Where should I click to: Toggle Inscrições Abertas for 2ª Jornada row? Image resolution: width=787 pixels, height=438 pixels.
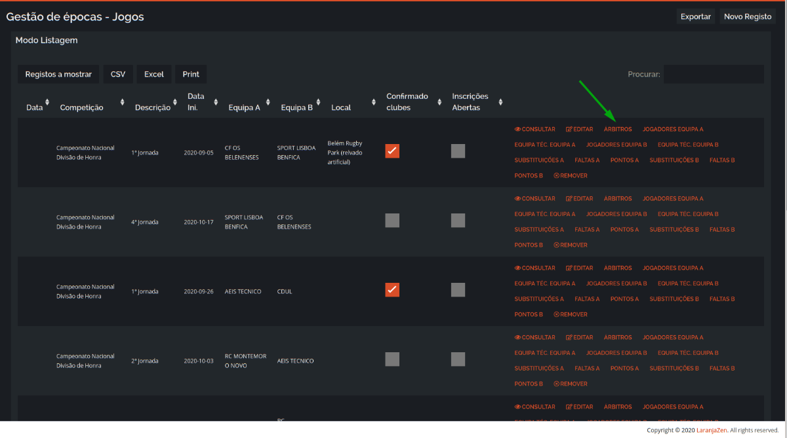[458, 359]
